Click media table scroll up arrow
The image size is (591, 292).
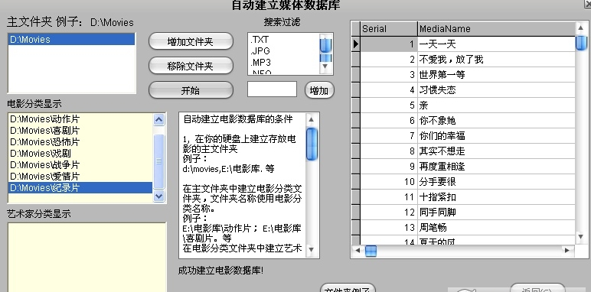click(x=580, y=28)
